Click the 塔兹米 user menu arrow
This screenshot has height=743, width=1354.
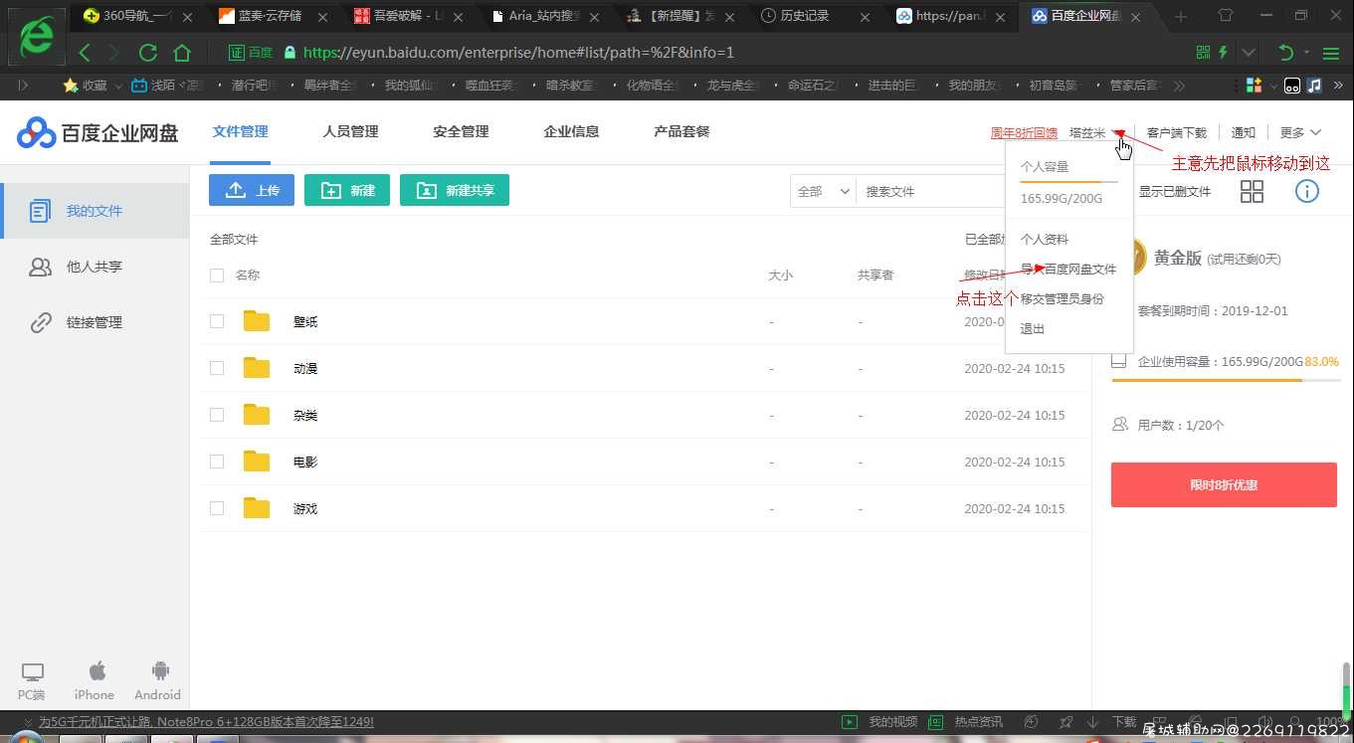[x=1118, y=132]
